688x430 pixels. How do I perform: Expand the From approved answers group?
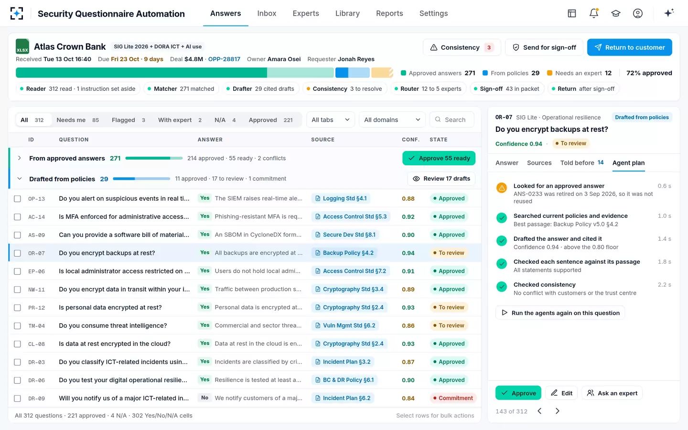[19, 158]
